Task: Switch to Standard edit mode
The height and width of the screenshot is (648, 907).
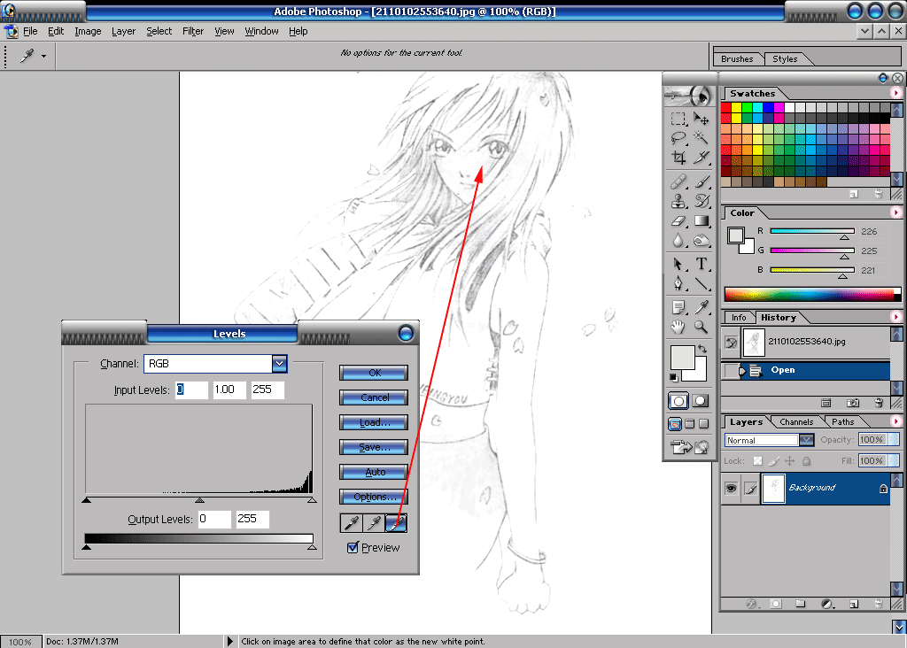Action: coord(678,401)
